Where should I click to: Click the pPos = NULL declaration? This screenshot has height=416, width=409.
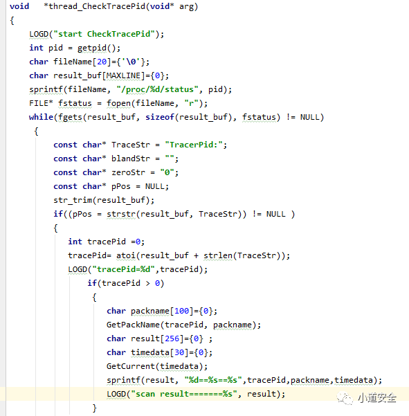(111, 186)
